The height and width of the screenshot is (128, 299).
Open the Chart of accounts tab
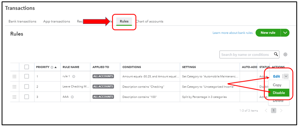149,21
